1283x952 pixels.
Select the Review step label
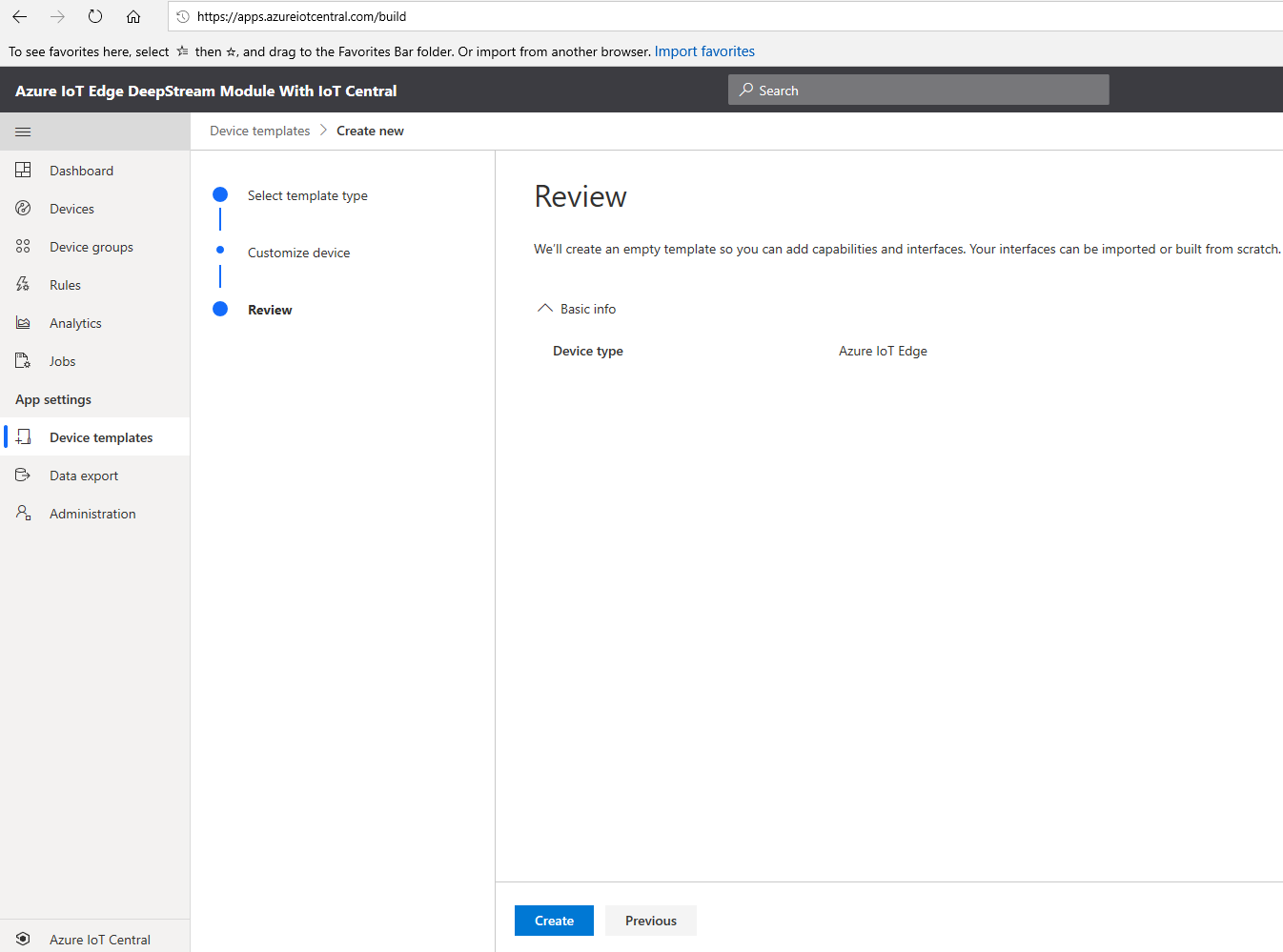[270, 310]
